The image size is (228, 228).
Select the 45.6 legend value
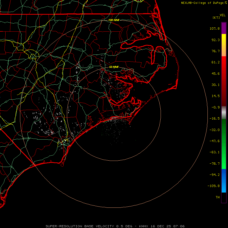(x=216, y=73)
